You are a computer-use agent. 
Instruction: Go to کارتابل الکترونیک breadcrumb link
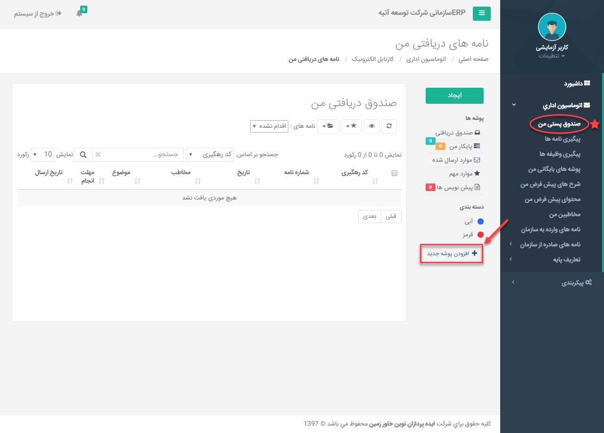tap(373, 59)
